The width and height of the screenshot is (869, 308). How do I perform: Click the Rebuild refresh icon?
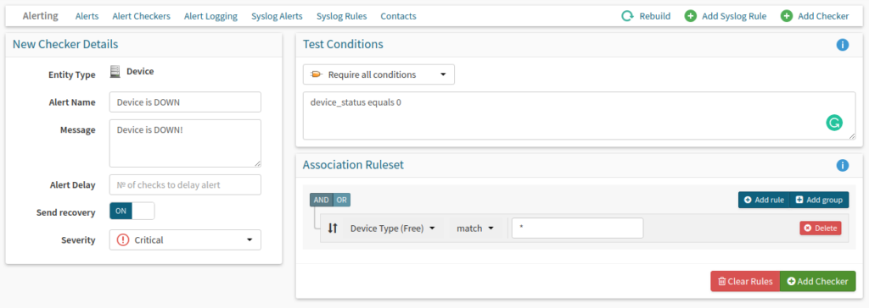(627, 16)
